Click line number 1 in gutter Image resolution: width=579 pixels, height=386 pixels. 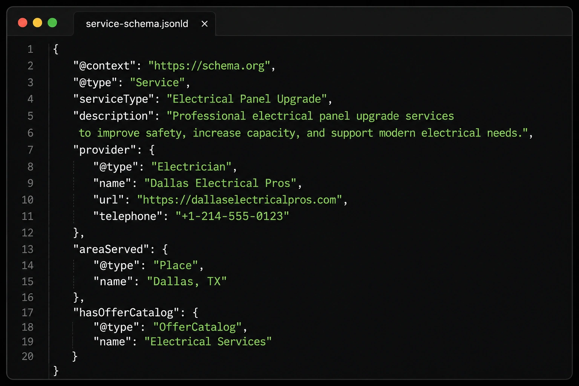coord(30,49)
